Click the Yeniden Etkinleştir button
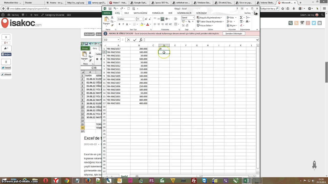 (234, 33)
